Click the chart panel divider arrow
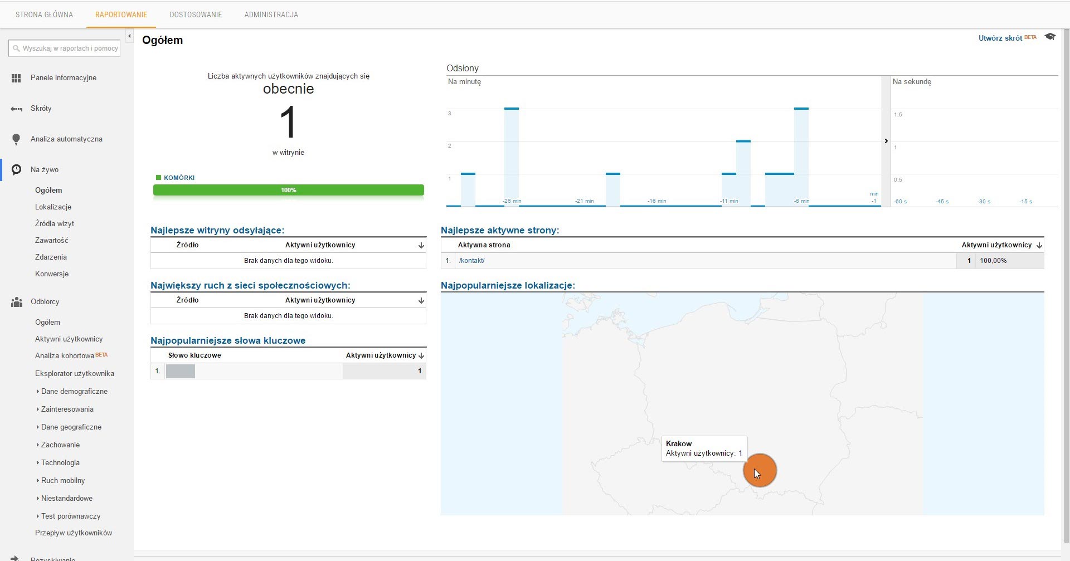1070x561 pixels. [886, 141]
